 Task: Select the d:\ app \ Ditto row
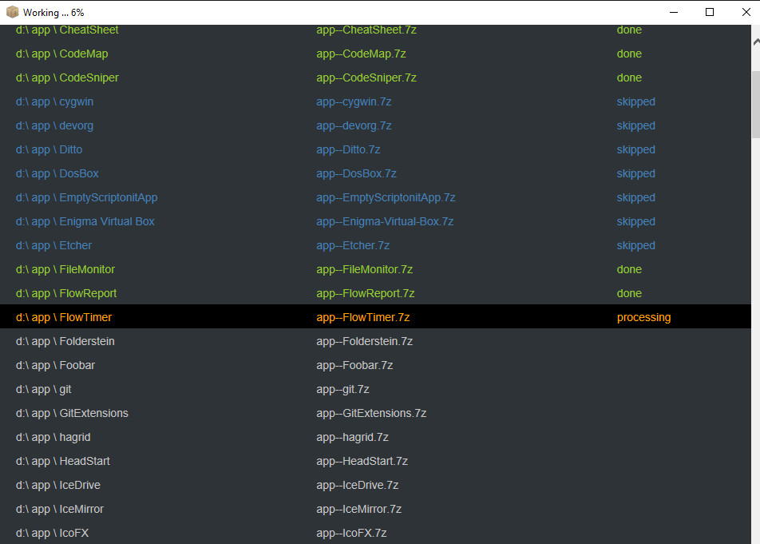(376, 150)
